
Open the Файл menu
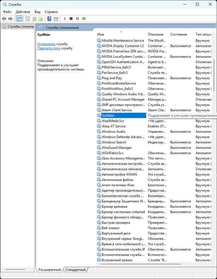click(x=7, y=12)
